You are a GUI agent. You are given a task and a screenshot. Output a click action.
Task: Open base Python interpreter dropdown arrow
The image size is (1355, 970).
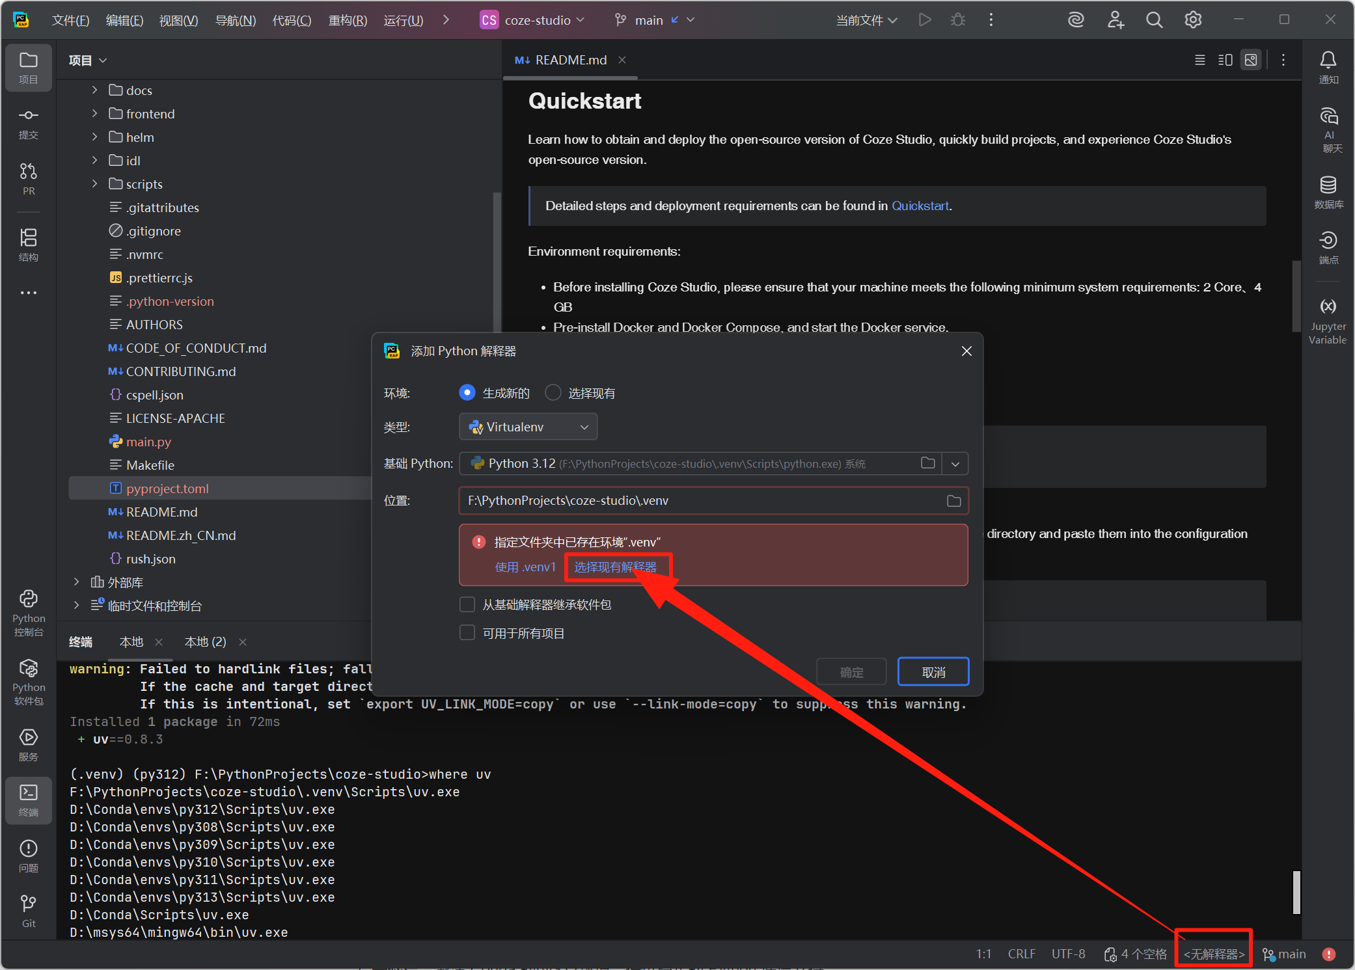[x=955, y=463]
